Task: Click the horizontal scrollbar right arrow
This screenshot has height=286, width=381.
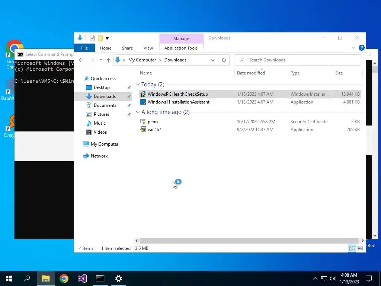Action: (362, 241)
